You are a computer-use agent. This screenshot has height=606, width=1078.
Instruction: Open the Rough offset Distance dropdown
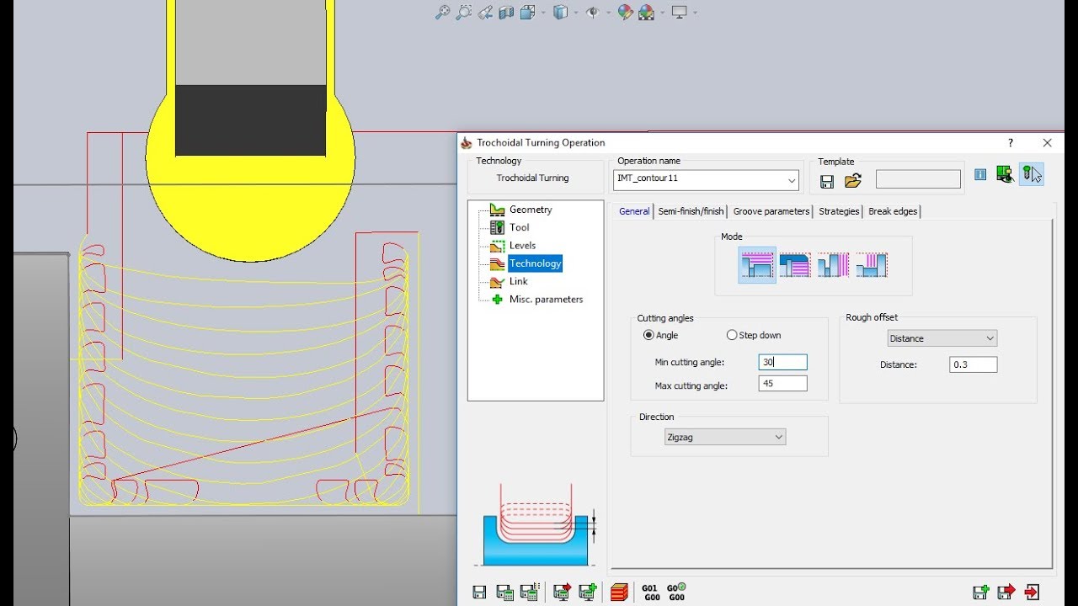(x=942, y=338)
